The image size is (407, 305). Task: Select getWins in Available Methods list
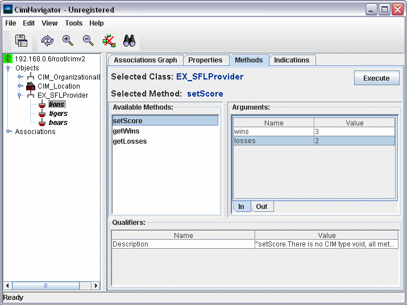pos(126,131)
